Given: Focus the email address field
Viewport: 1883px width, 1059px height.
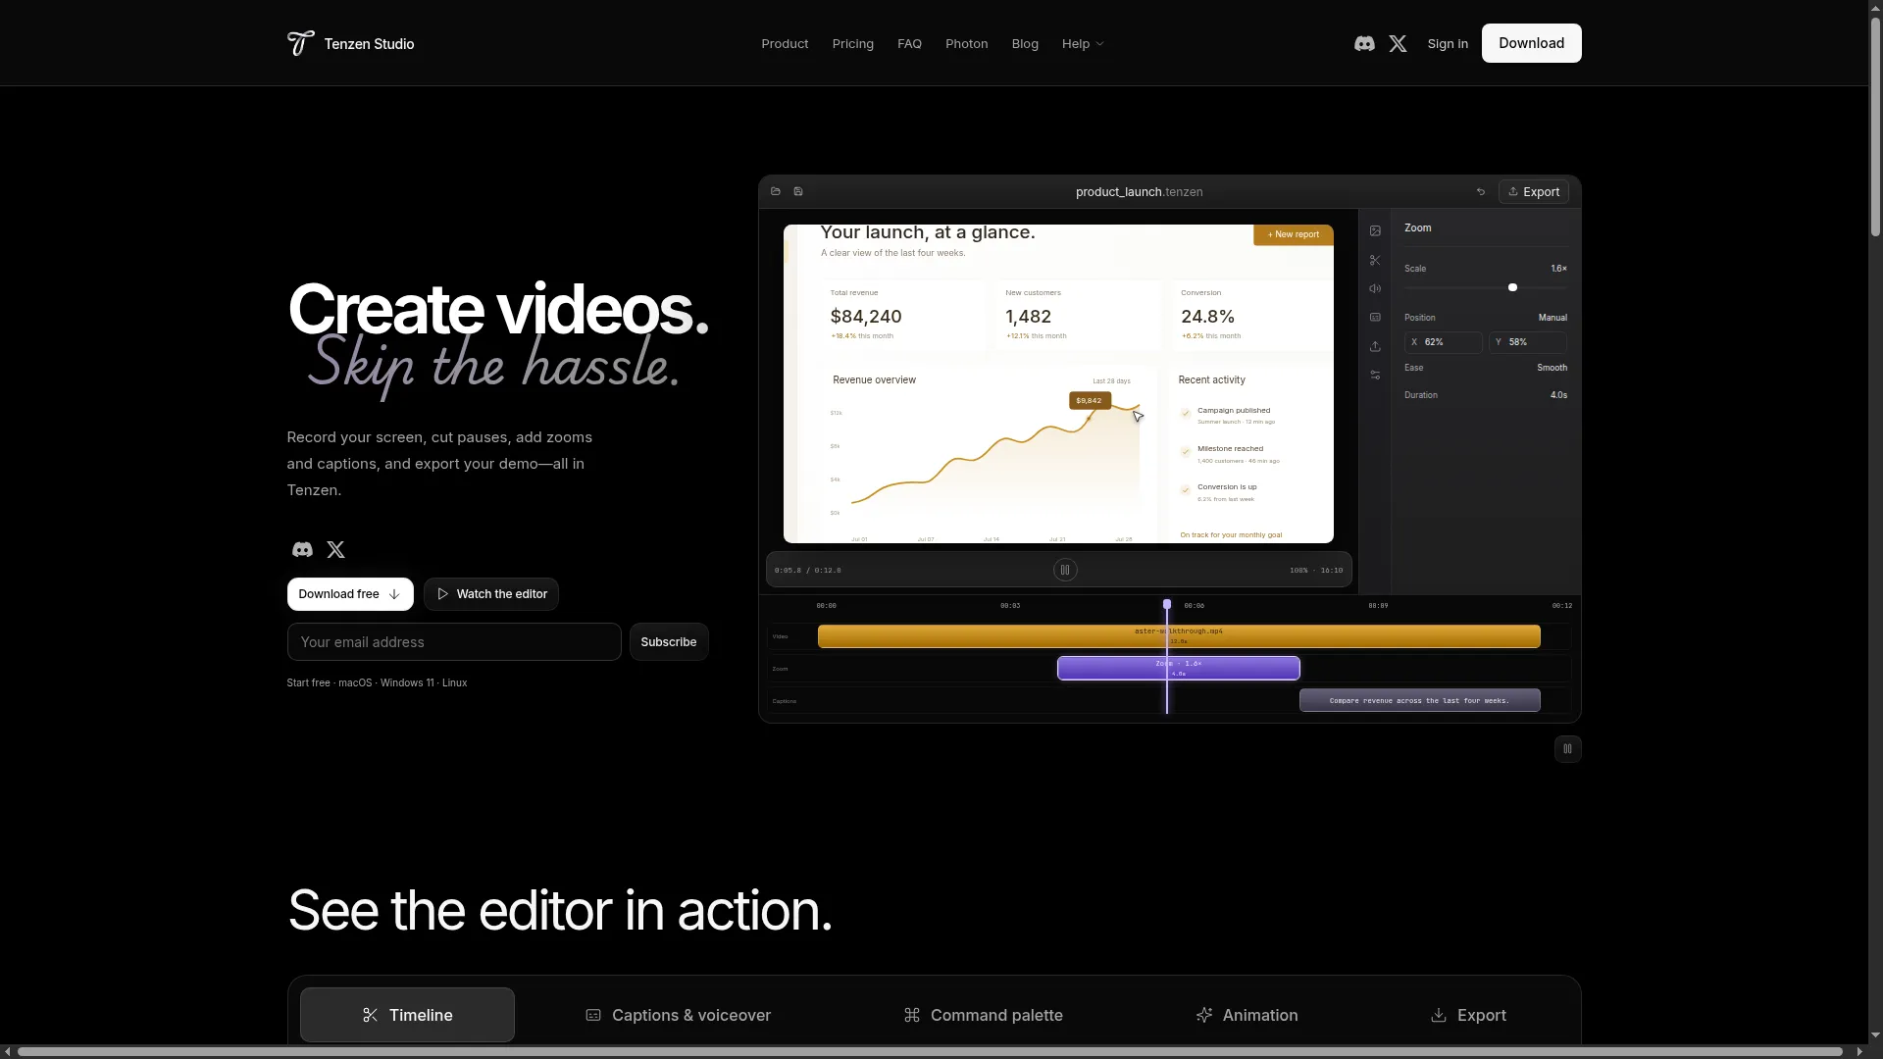Looking at the screenshot, I should pyautogui.click(x=454, y=642).
